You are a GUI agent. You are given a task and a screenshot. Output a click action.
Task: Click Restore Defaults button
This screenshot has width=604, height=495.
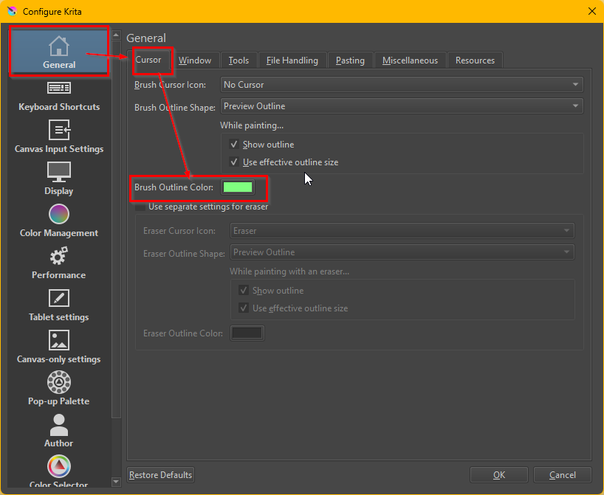[160, 475]
